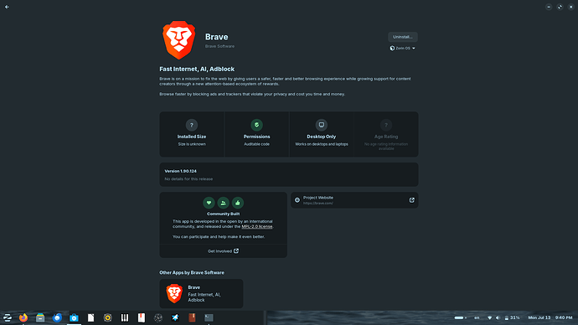The width and height of the screenshot is (578, 325).
Task: Click the external link icon on Project Website
Action: pos(412,200)
